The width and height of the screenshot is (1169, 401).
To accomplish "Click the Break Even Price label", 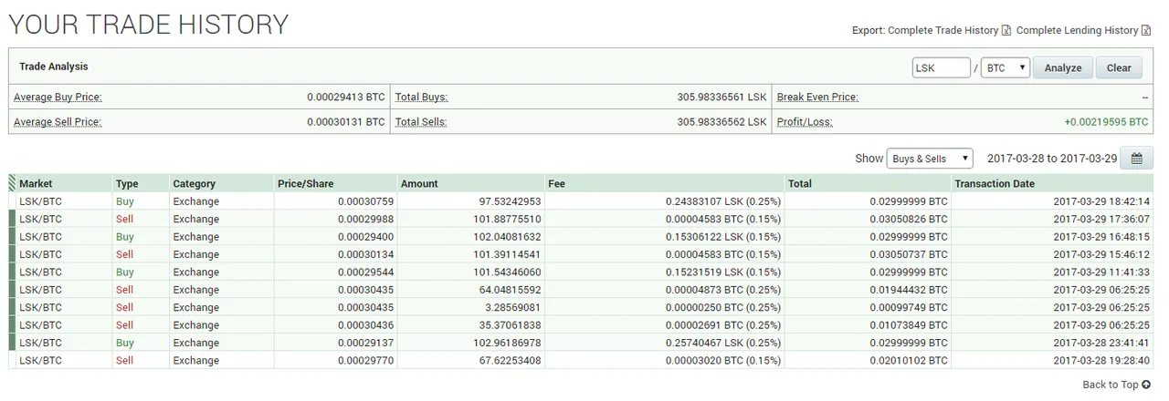I will click(817, 98).
